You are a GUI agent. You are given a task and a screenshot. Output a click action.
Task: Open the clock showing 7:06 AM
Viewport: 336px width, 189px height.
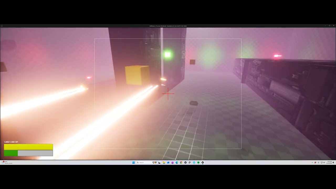(x=329, y=162)
